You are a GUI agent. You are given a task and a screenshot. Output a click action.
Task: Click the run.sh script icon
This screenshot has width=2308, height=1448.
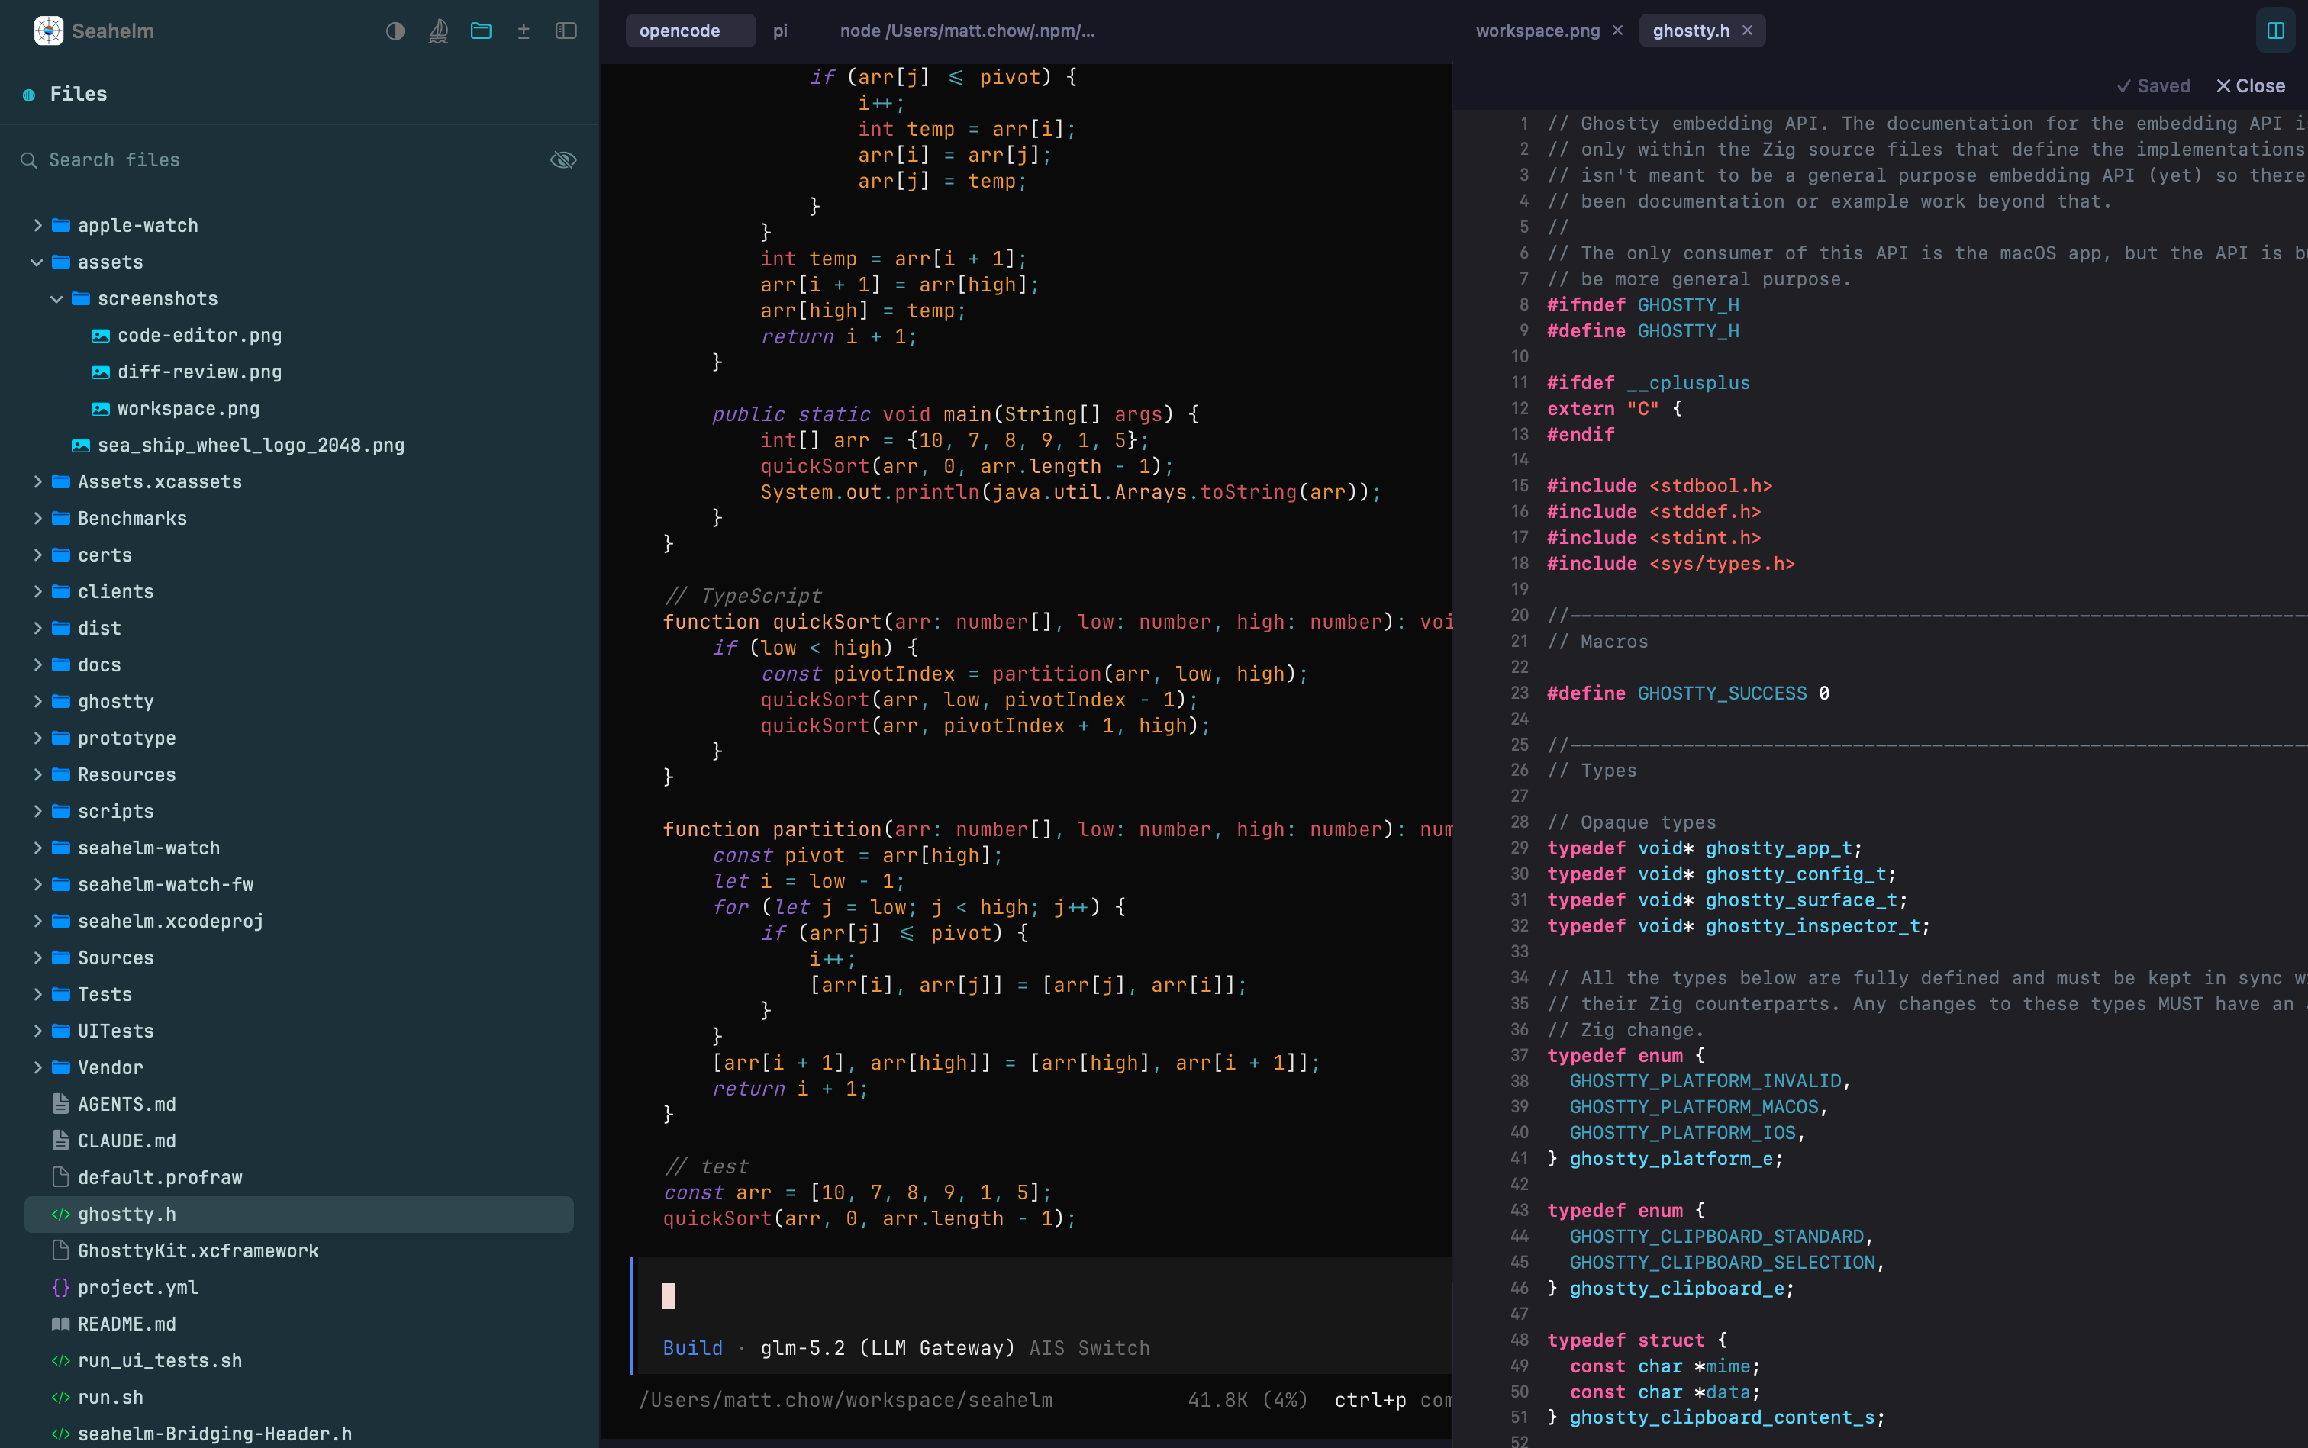tap(60, 1397)
